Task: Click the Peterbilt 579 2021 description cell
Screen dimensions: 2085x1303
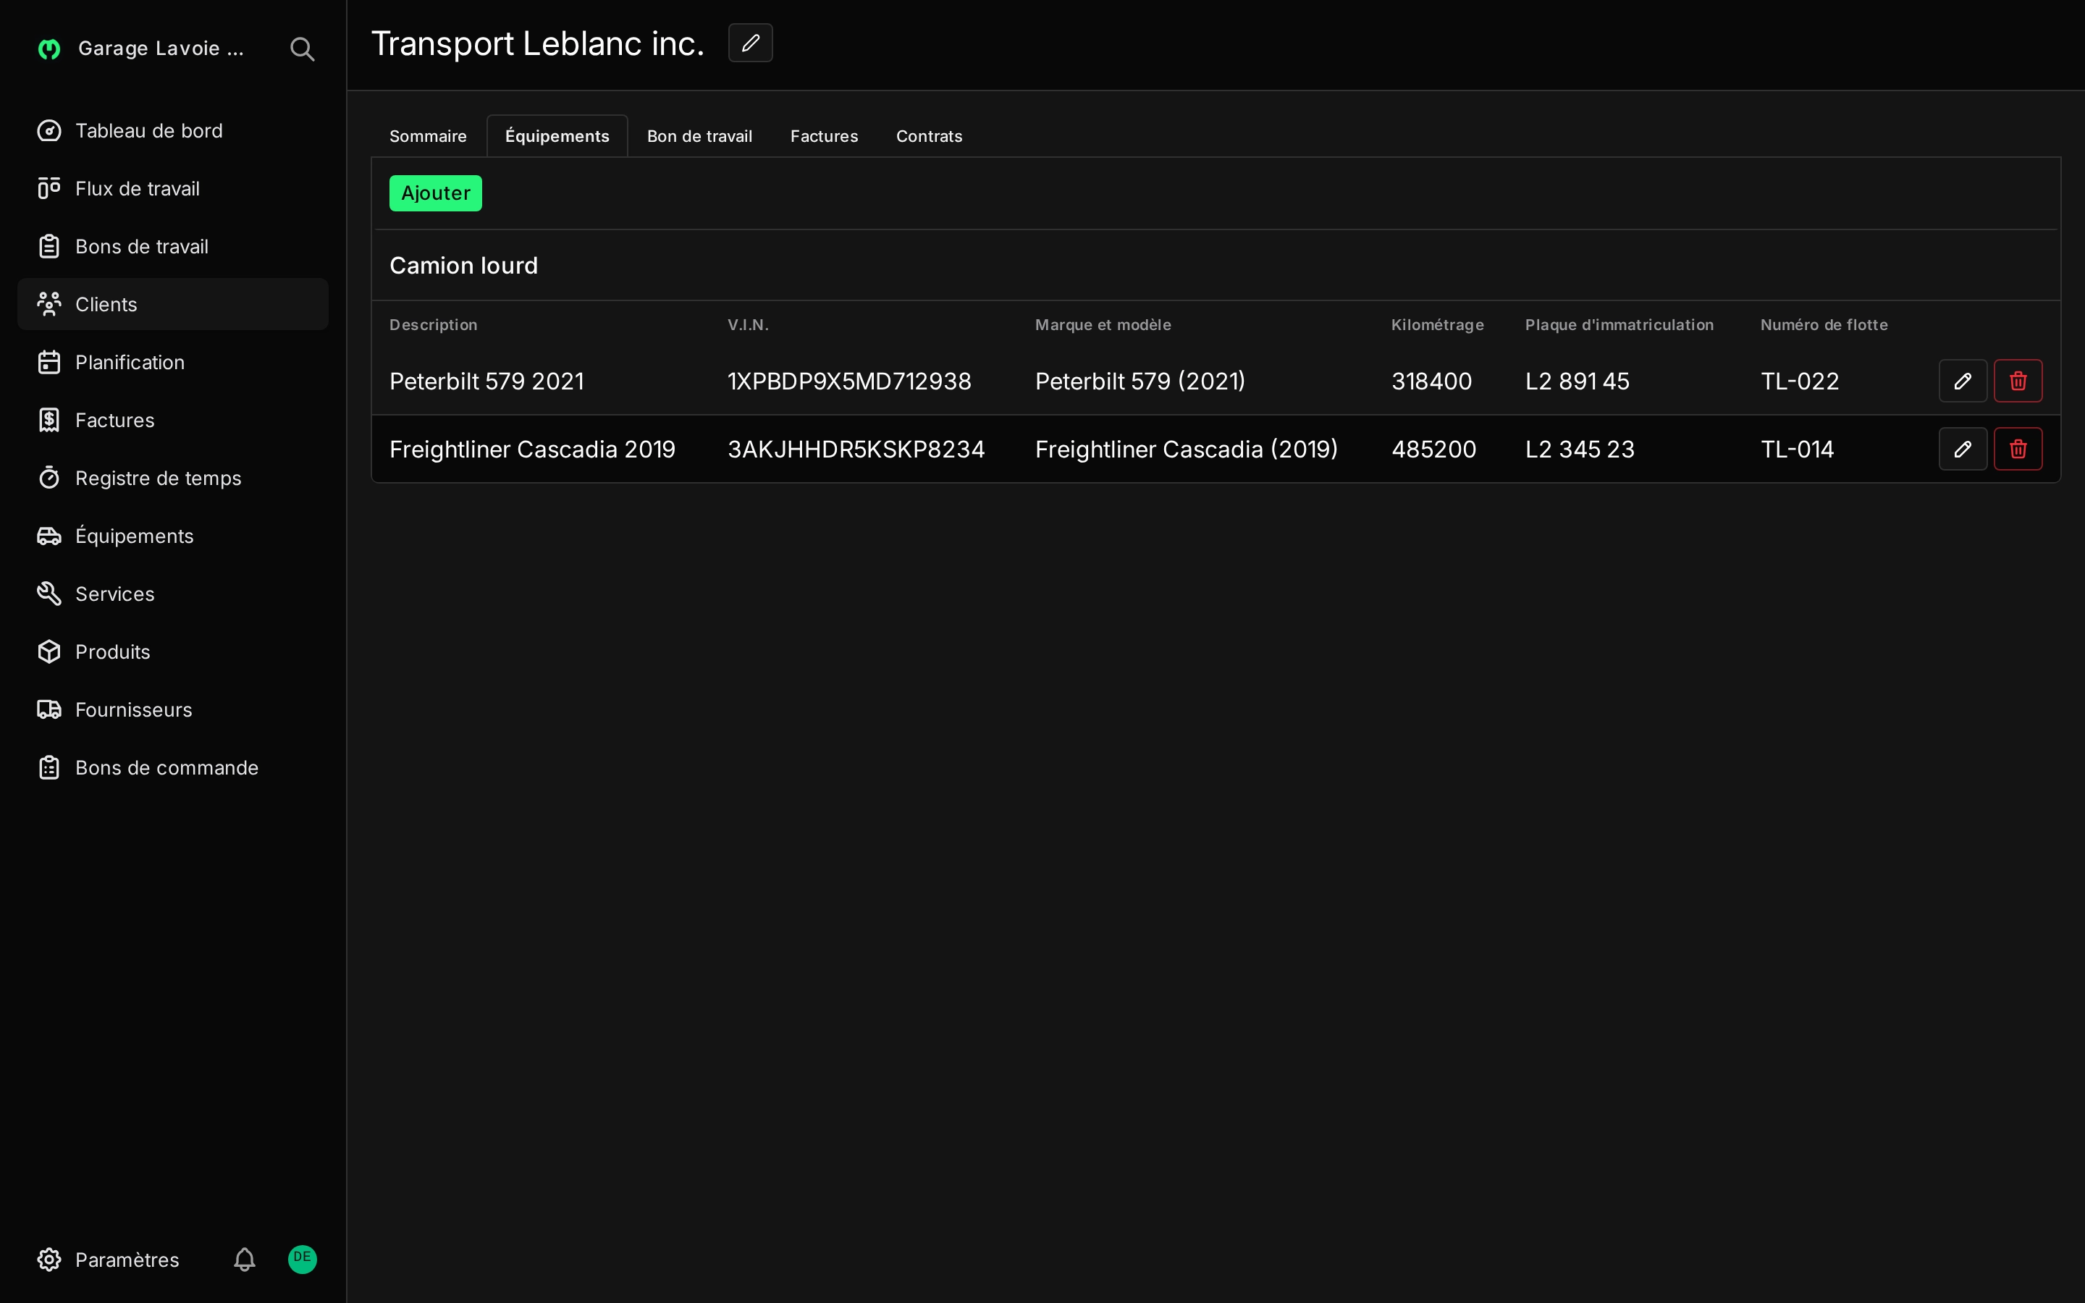Action: pyautogui.click(x=486, y=381)
